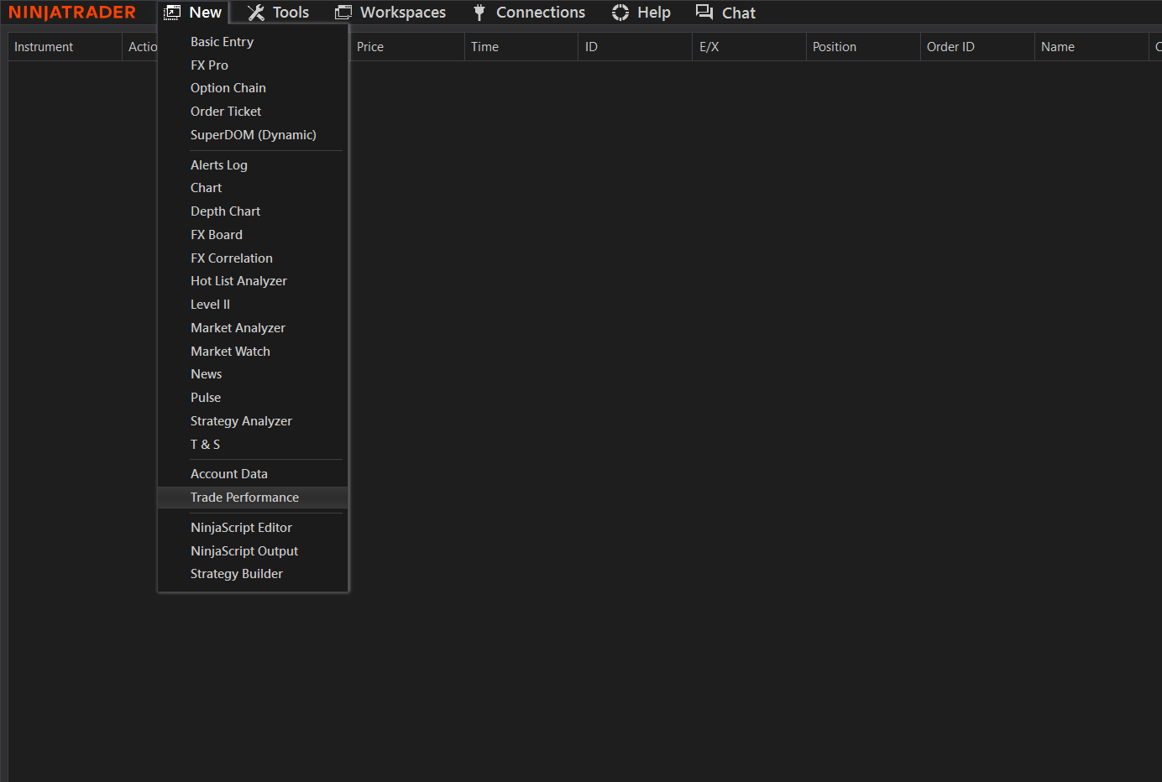This screenshot has height=782, width=1162.
Task: Click the Price column header
Action: point(369,46)
